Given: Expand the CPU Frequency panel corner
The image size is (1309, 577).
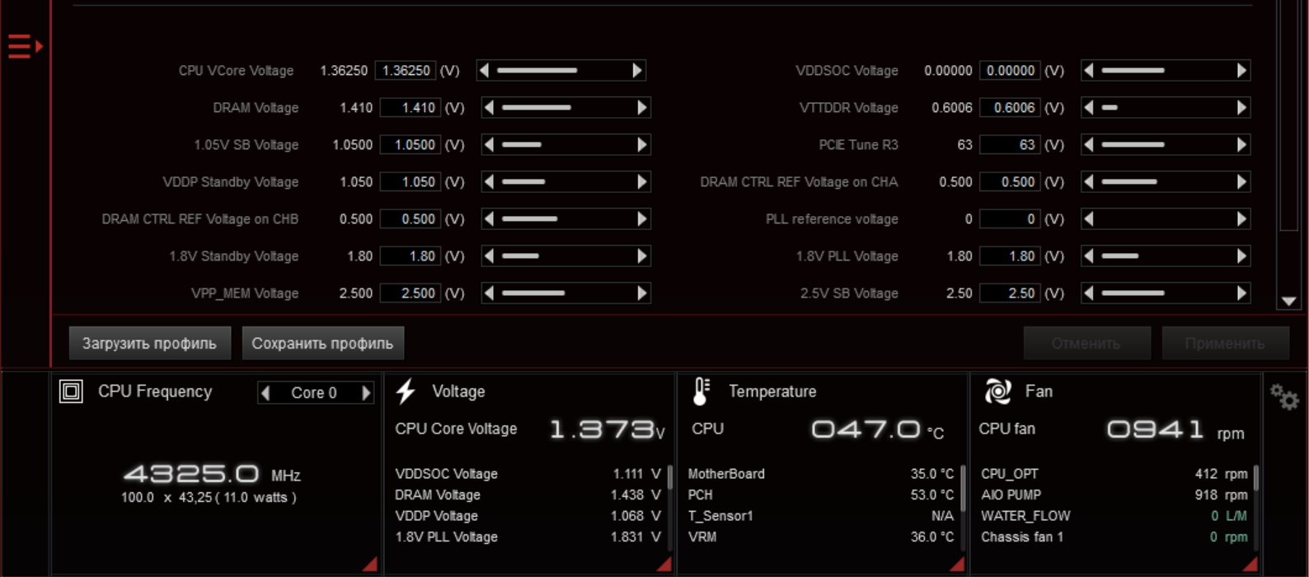Looking at the screenshot, I should coord(370,564).
